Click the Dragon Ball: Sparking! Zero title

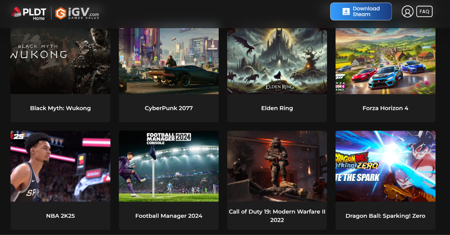(x=385, y=216)
